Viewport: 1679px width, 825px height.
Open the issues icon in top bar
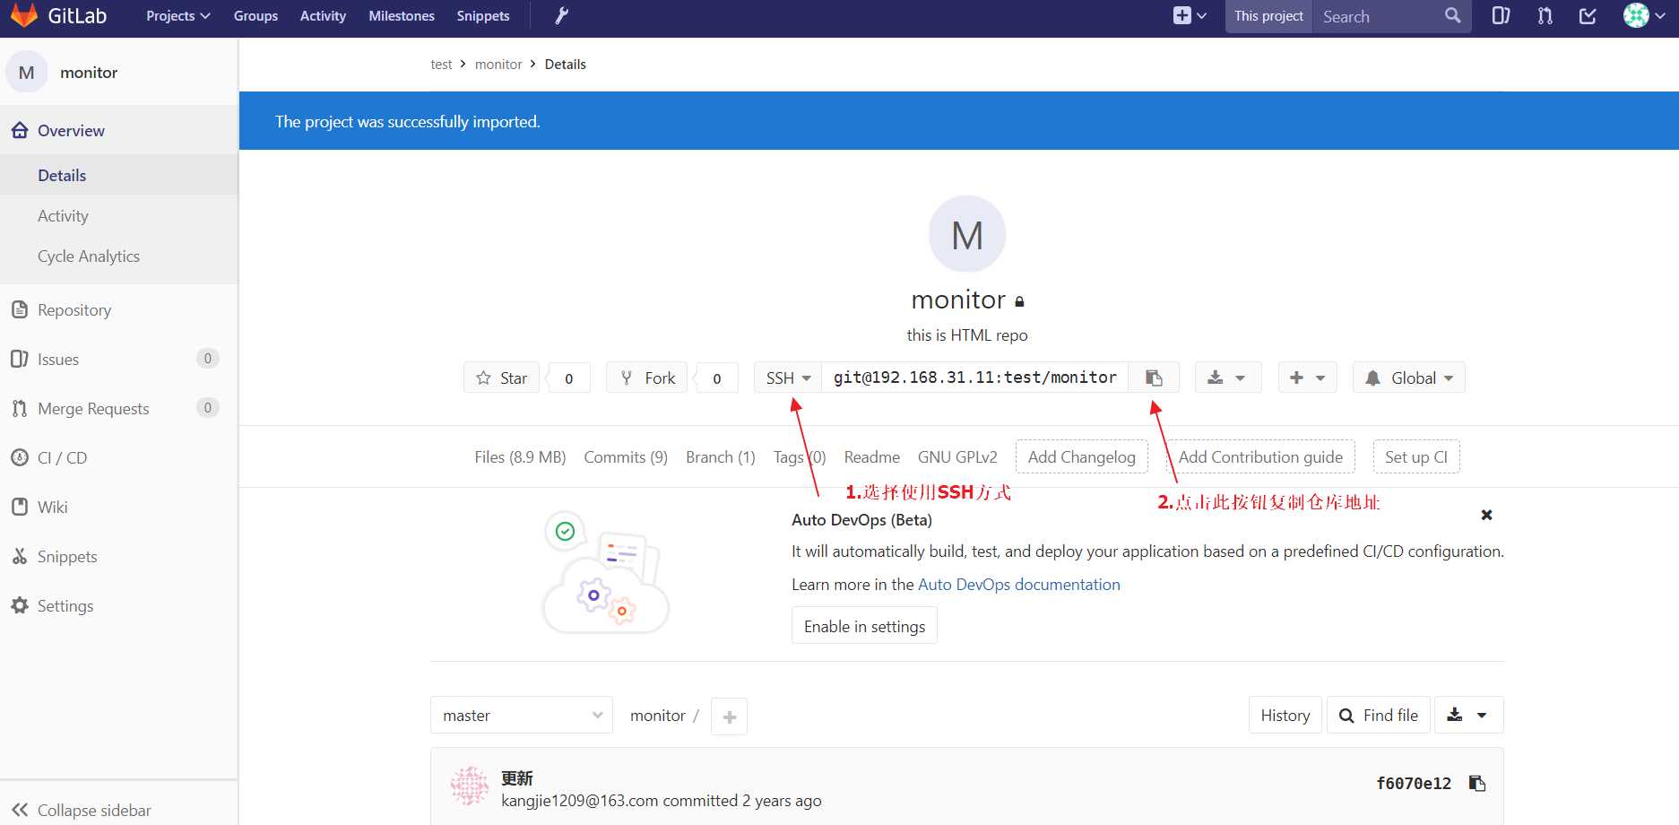(1501, 16)
